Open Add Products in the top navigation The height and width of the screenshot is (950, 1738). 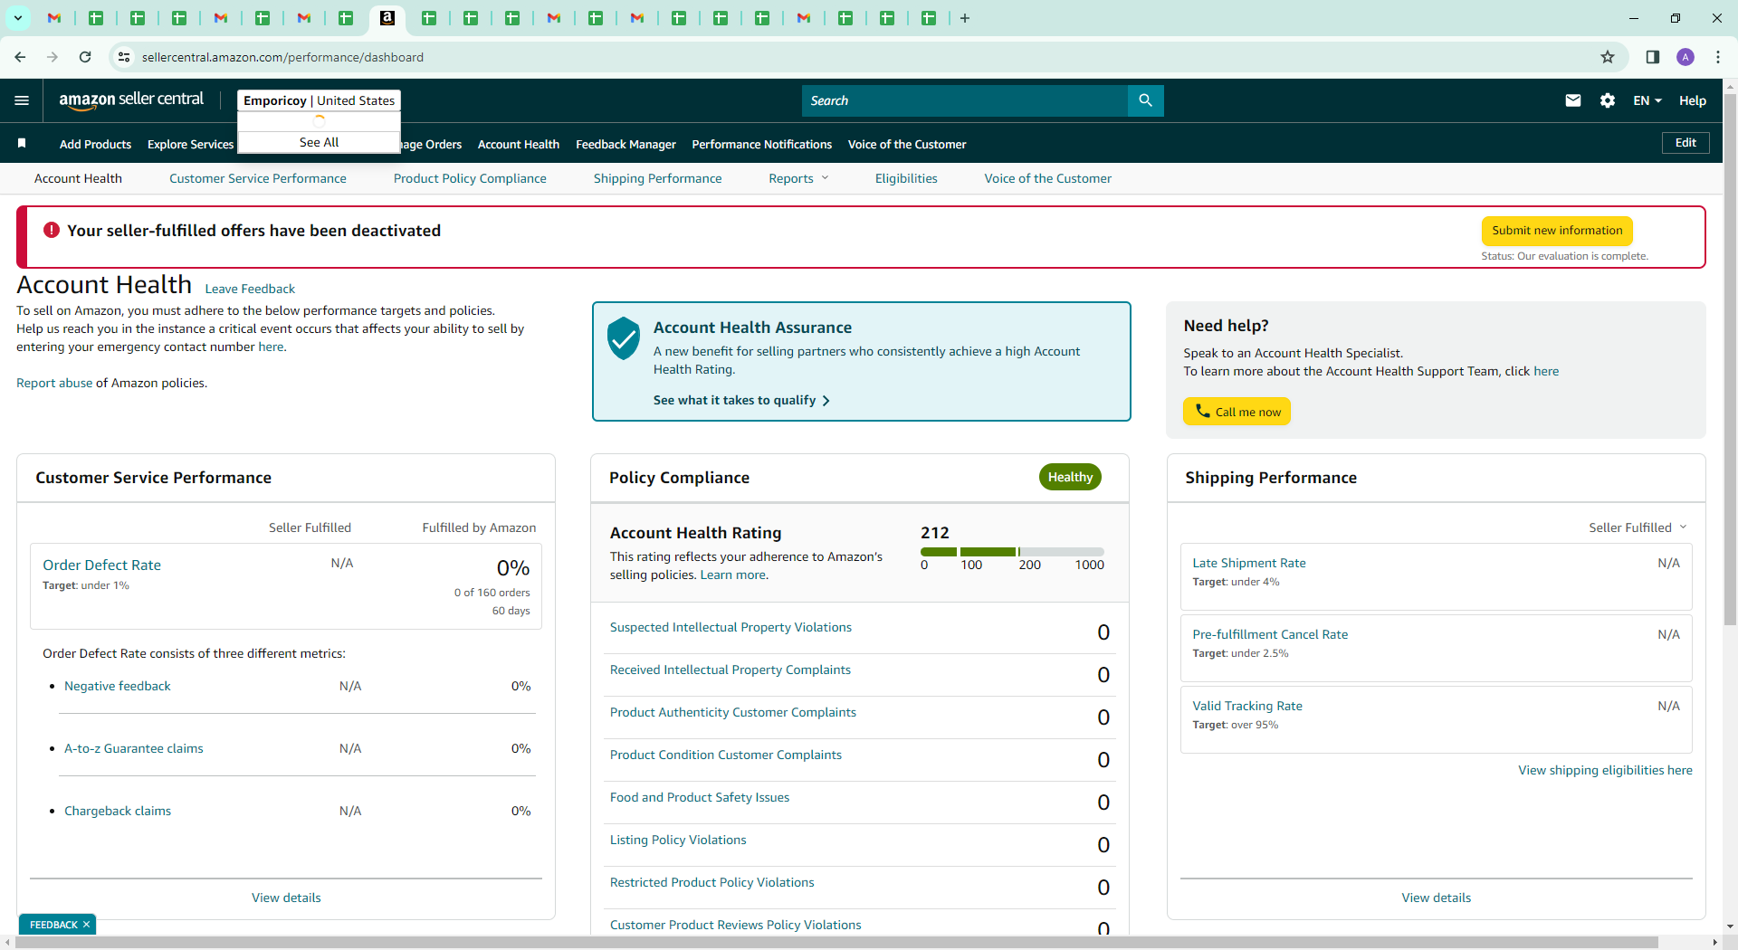(x=95, y=144)
